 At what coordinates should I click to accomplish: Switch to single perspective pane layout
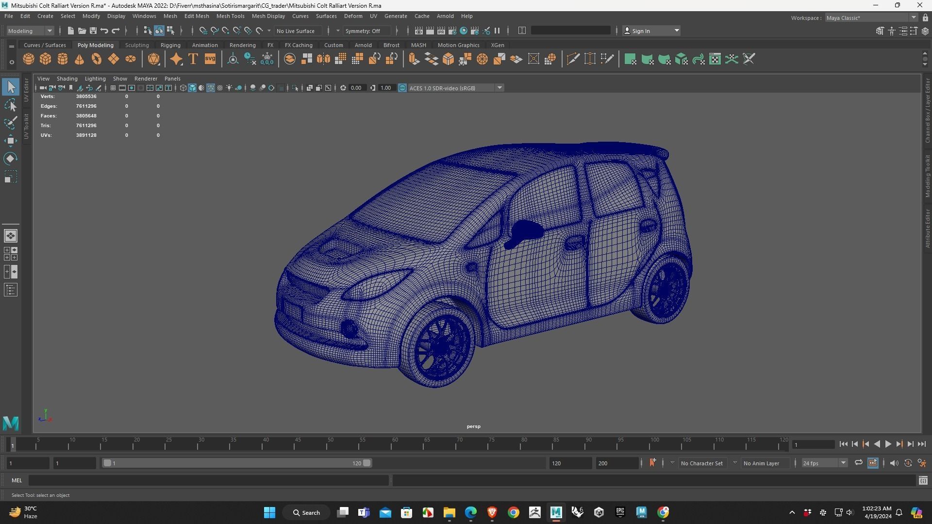point(11,236)
